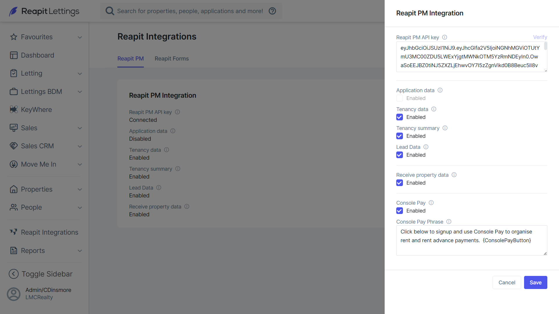
Task: Click the People icon in sidebar
Action: pyautogui.click(x=14, y=207)
